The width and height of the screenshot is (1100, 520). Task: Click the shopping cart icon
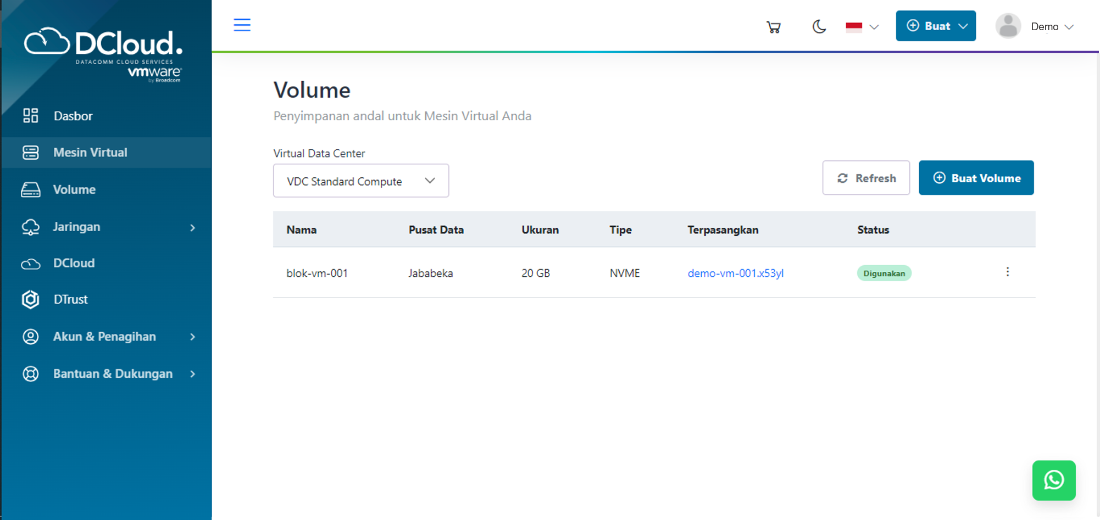coord(773,26)
